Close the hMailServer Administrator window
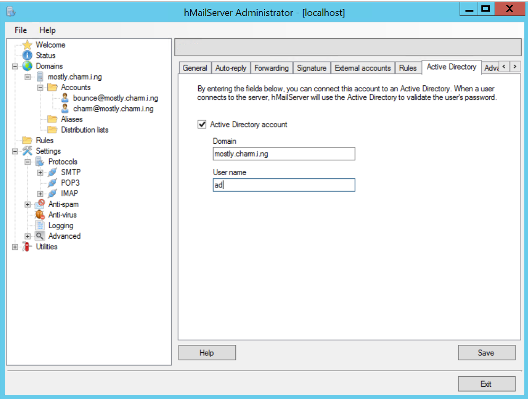The image size is (528, 399). click(510, 9)
